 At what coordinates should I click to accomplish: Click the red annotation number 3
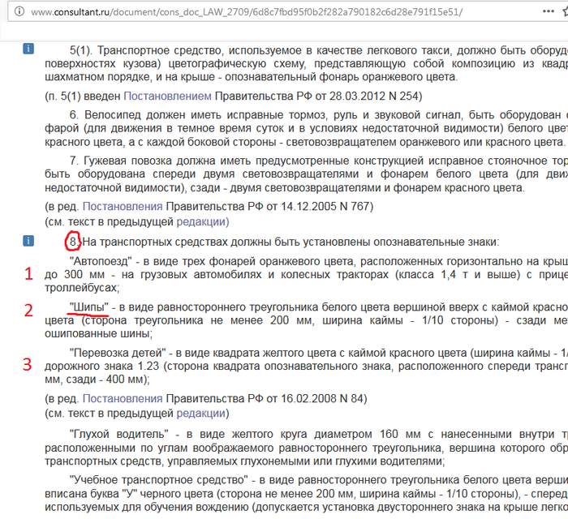(x=29, y=364)
